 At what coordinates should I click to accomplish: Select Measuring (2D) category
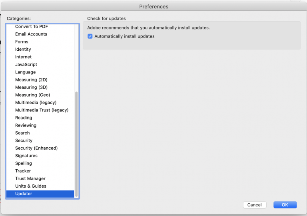click(31, 80)
